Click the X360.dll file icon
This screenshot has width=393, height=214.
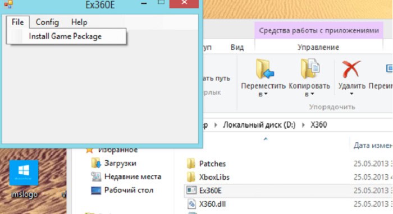point(191,204)
